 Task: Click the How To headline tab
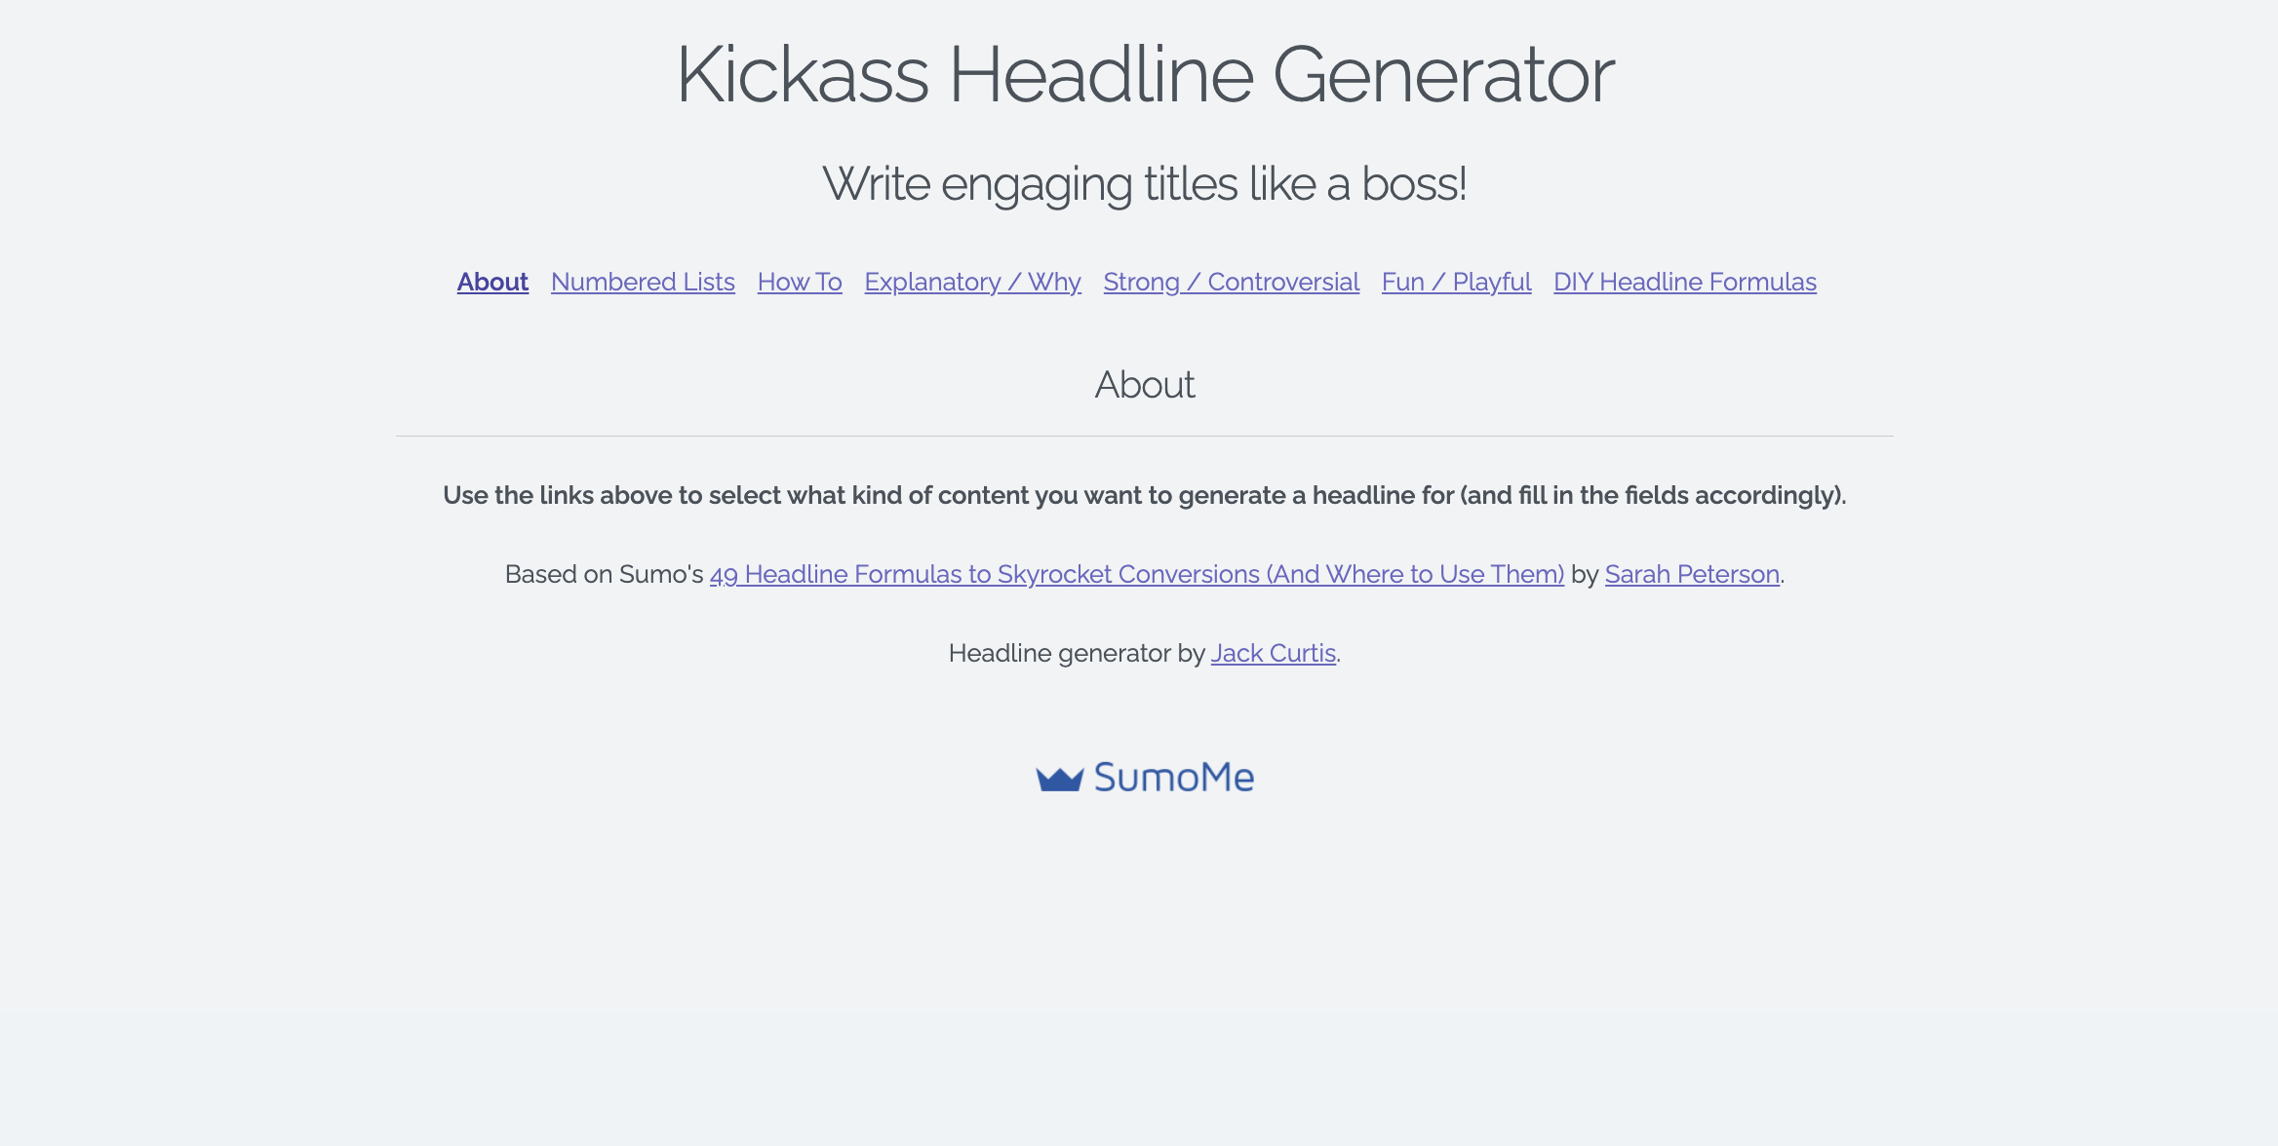800,283
